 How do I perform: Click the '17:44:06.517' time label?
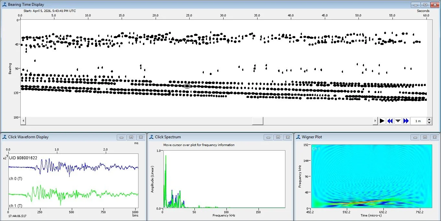[x=17, y=216]
